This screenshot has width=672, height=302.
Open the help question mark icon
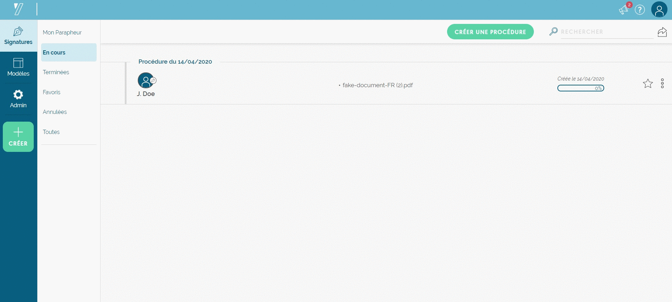pyautogui.click(x=640, y=10)
